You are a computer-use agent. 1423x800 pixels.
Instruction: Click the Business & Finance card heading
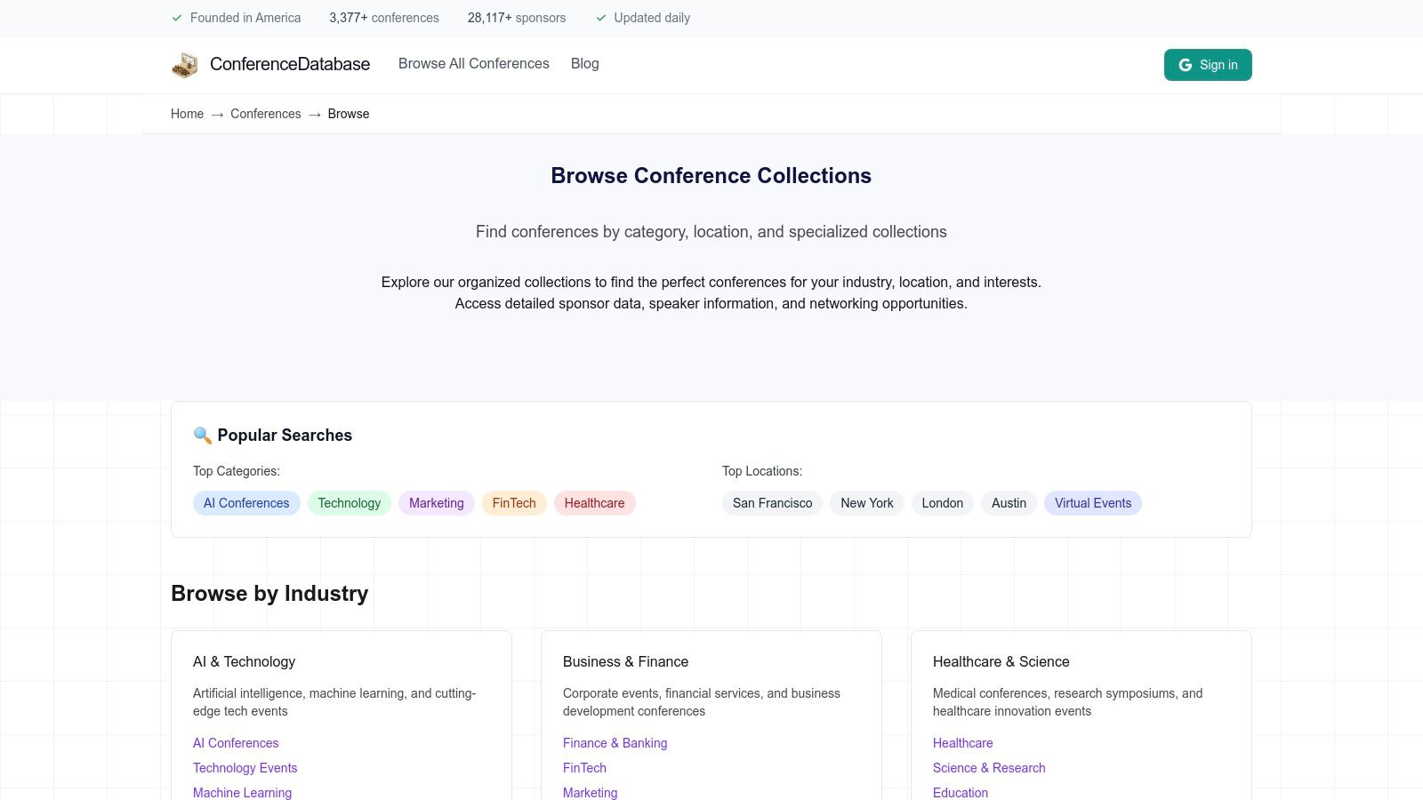(626, 661)
